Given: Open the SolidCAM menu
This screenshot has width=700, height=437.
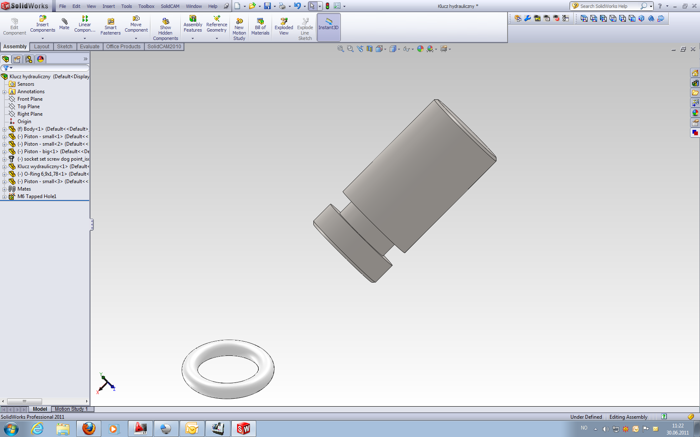Looking at the screenshot, I should (170, 6).
